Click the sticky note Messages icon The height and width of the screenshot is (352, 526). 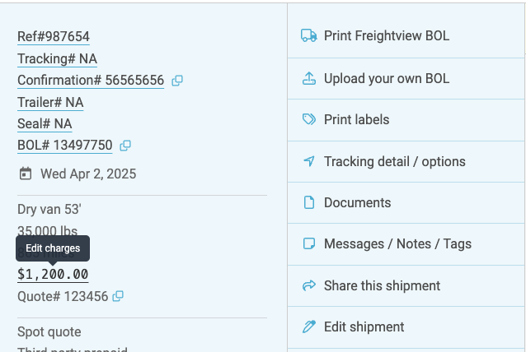309,243
